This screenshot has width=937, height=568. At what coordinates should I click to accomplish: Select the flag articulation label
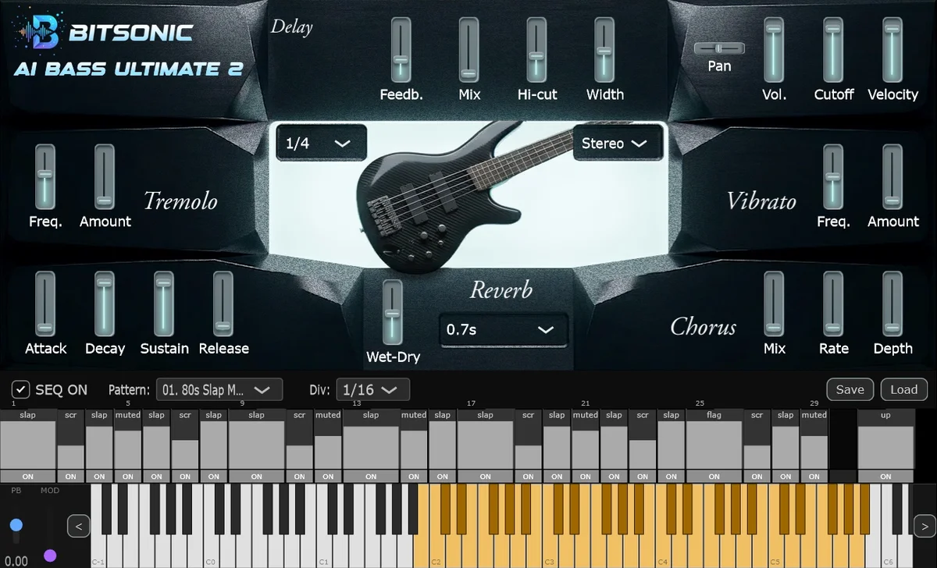click(714, 415)
